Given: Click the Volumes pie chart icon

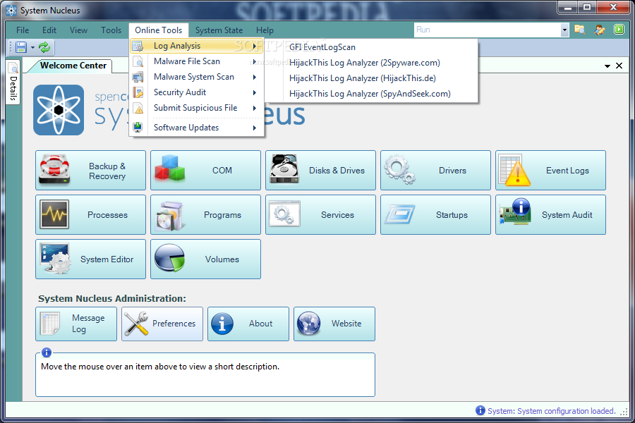Looking at the screenshot, I should (x=169, y=258).
